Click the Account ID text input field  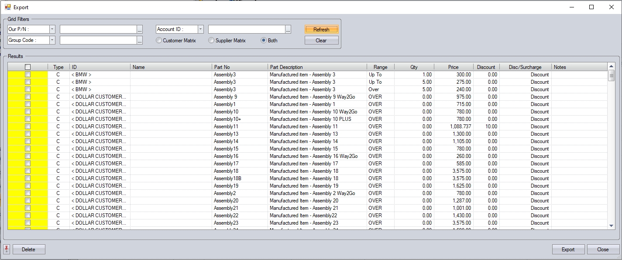click(x=246, y=29)
